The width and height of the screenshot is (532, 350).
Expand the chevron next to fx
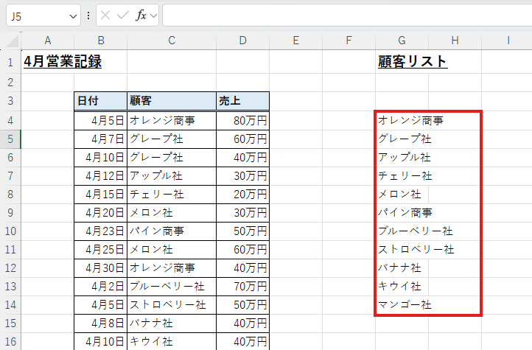154,15
